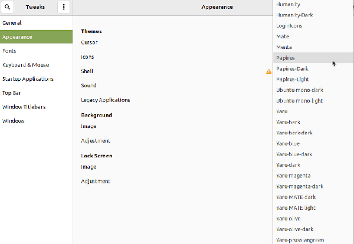Screen dimensions: 354x244
Task: Click the Shell theme label
Action: tap(87, 71)
